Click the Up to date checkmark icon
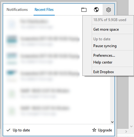Viewport: 134px width, 137px height. (8, 130)
